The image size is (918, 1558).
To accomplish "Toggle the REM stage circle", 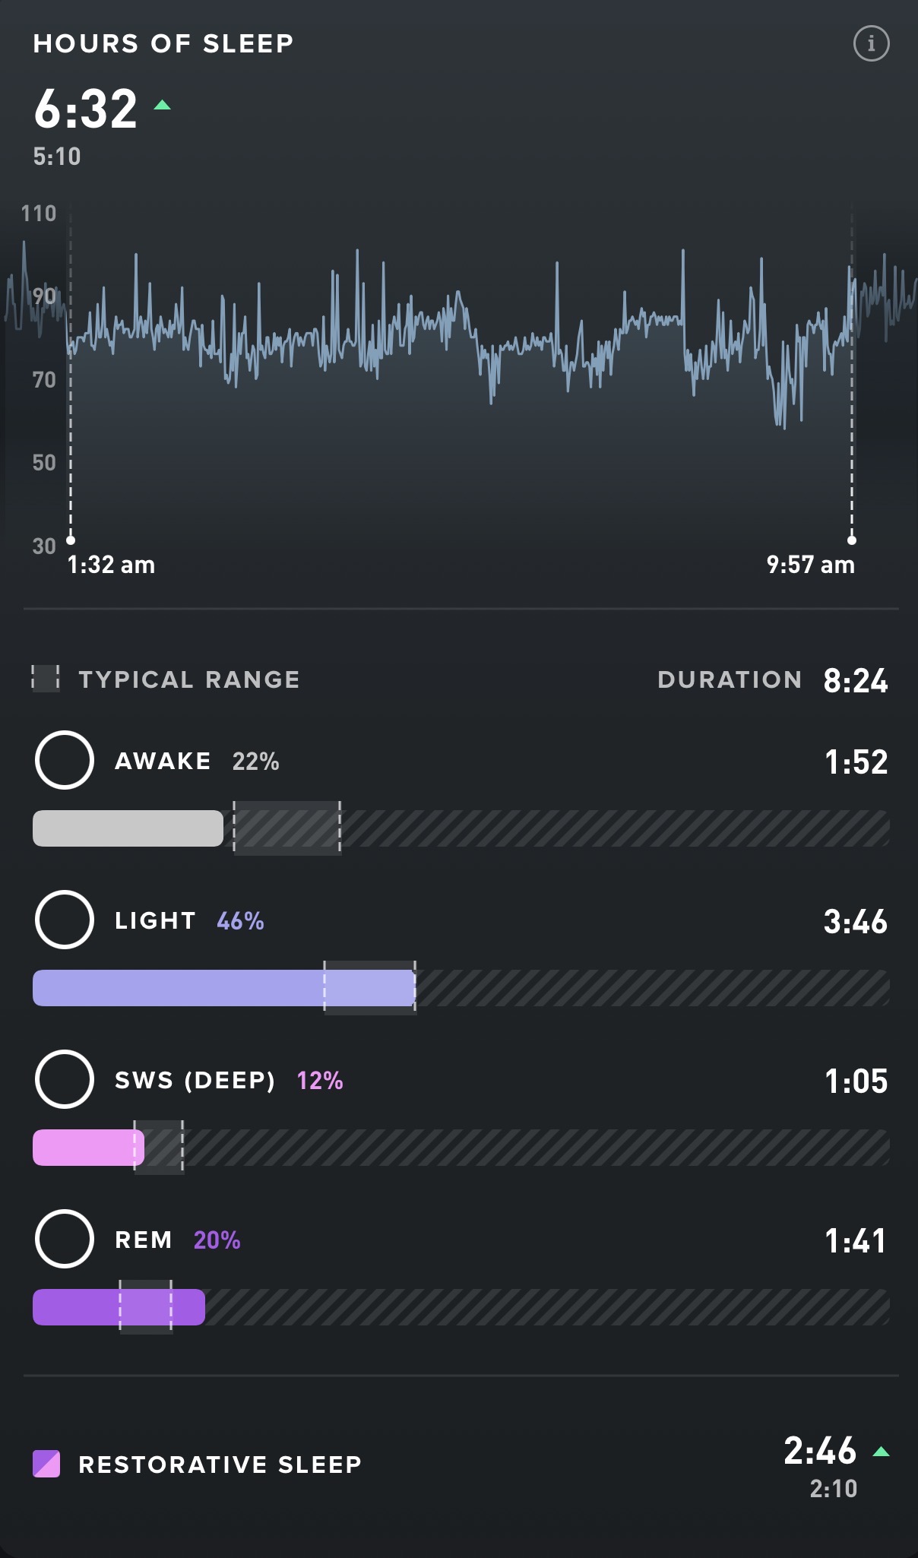I will coord(65,1239).
